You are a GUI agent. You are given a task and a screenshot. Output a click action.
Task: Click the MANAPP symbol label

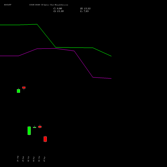pyautogui.click(x=8, y=5)
